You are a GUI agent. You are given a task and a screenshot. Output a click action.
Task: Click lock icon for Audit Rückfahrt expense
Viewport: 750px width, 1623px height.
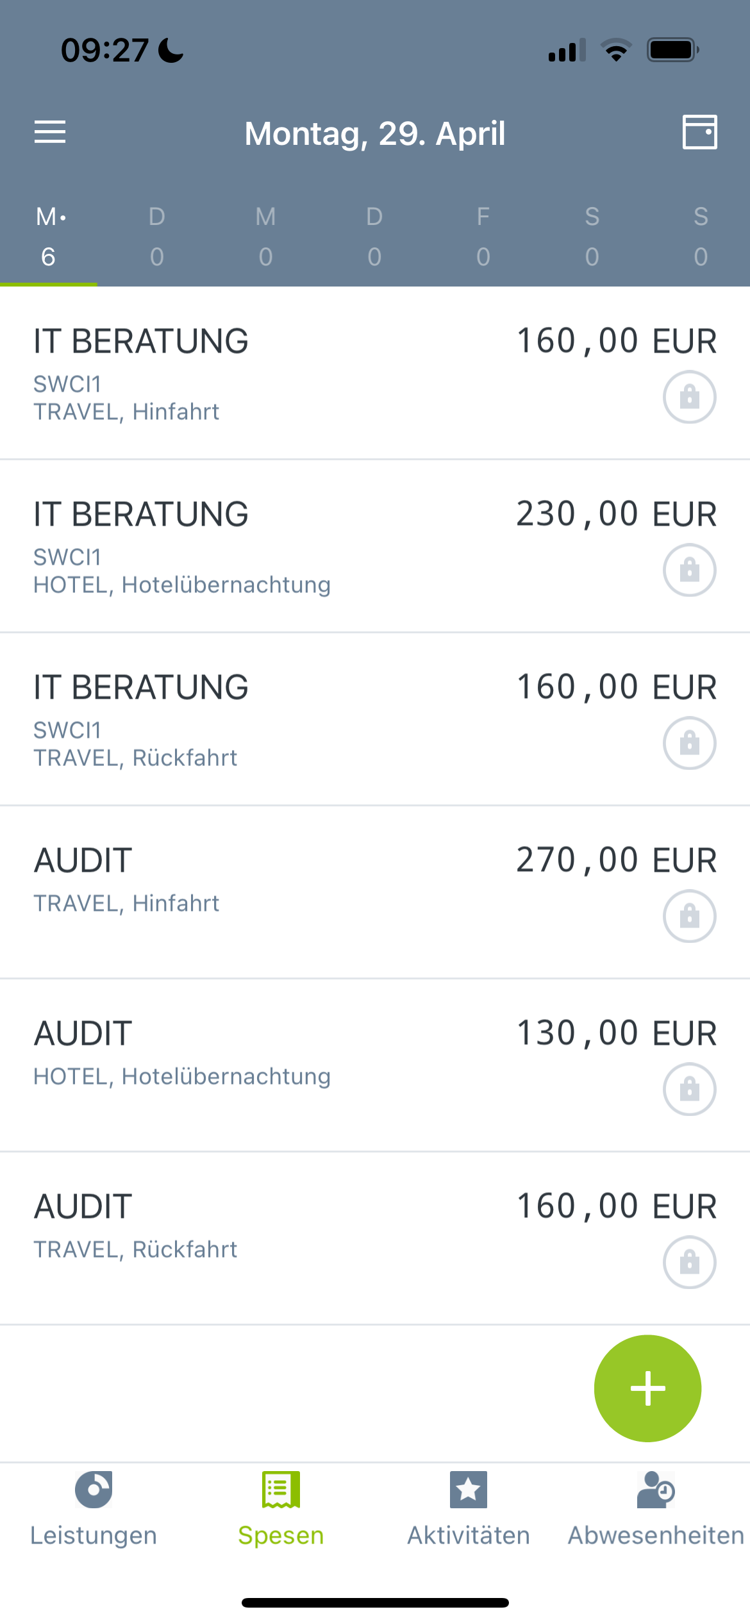coord(689,1262)
